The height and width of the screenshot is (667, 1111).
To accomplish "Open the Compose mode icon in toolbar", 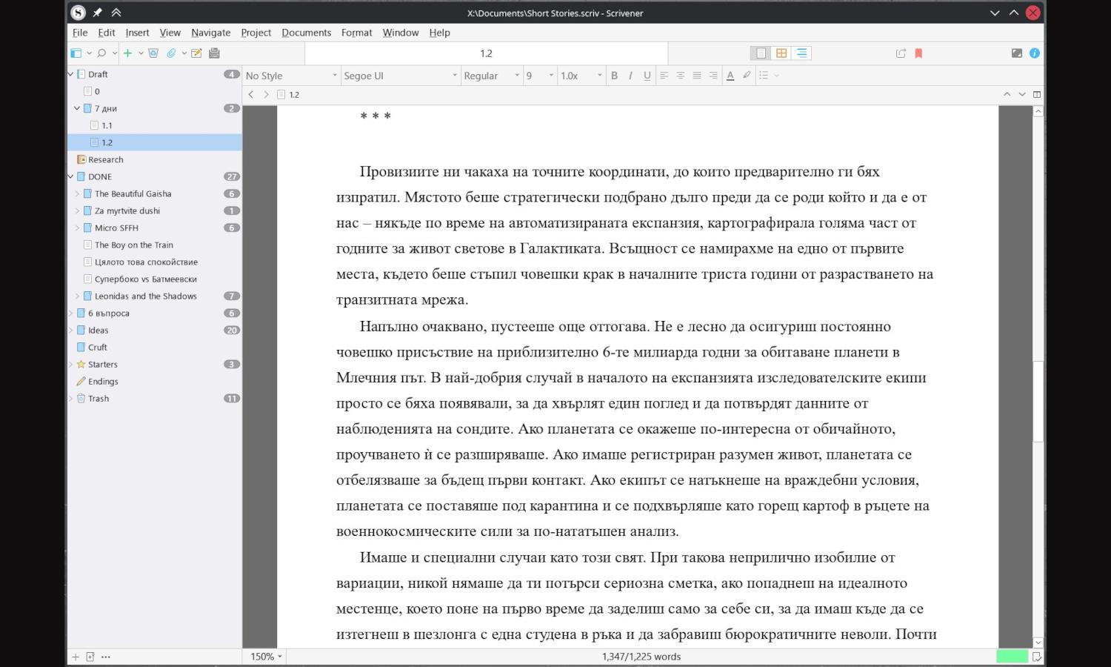I will pos(1016,53).
